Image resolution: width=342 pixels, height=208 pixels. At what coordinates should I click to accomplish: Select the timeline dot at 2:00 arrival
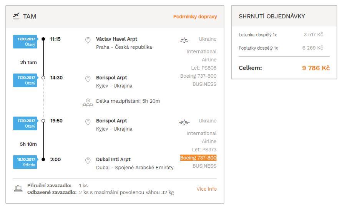click(43, 160)
